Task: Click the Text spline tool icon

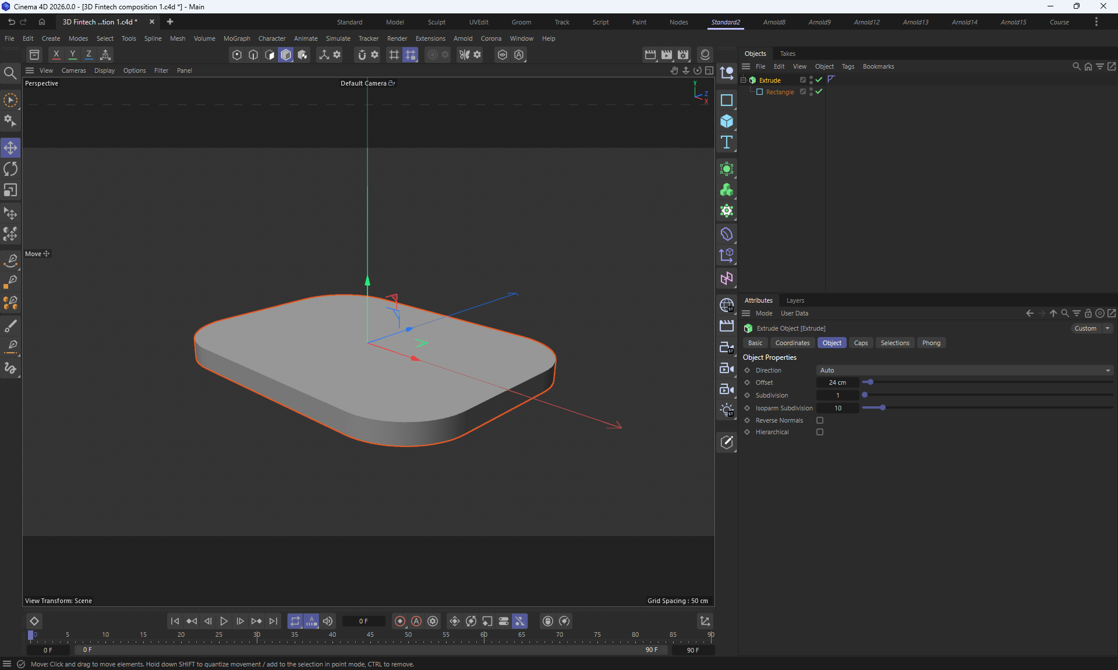Action: (x=726, y=143)
